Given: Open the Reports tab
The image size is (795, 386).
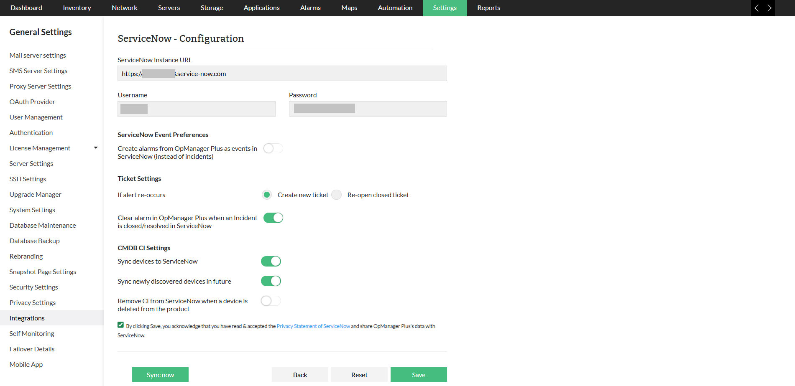Looking at the screenshot, I should pos(489,8).
